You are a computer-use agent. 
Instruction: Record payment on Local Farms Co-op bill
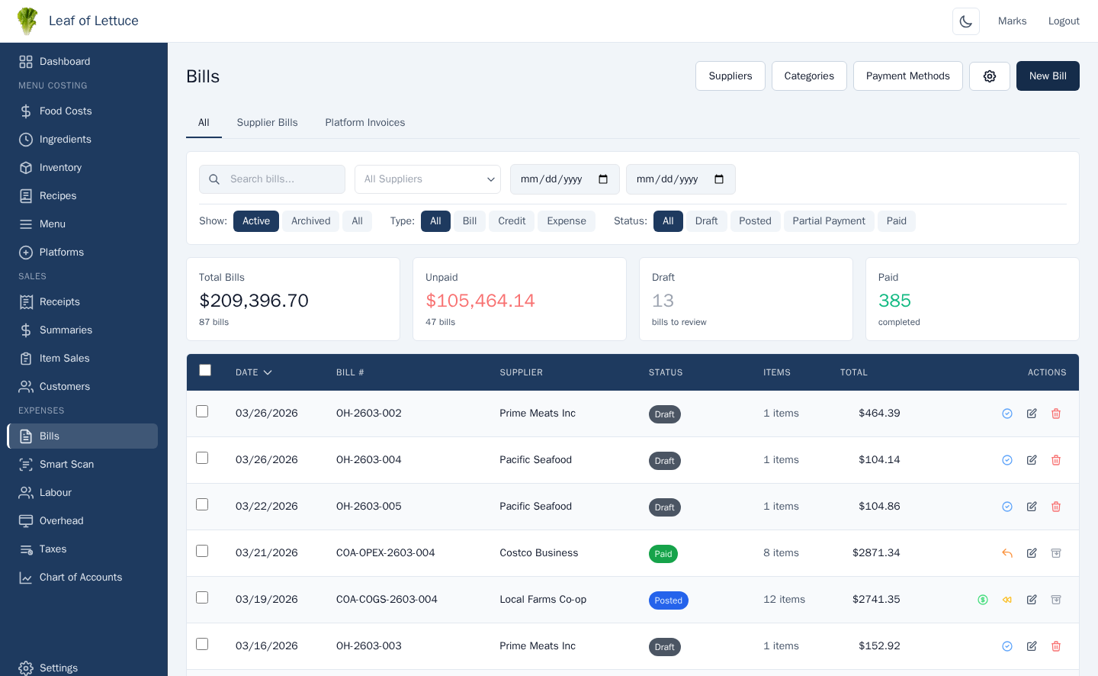tap(982, 600)
